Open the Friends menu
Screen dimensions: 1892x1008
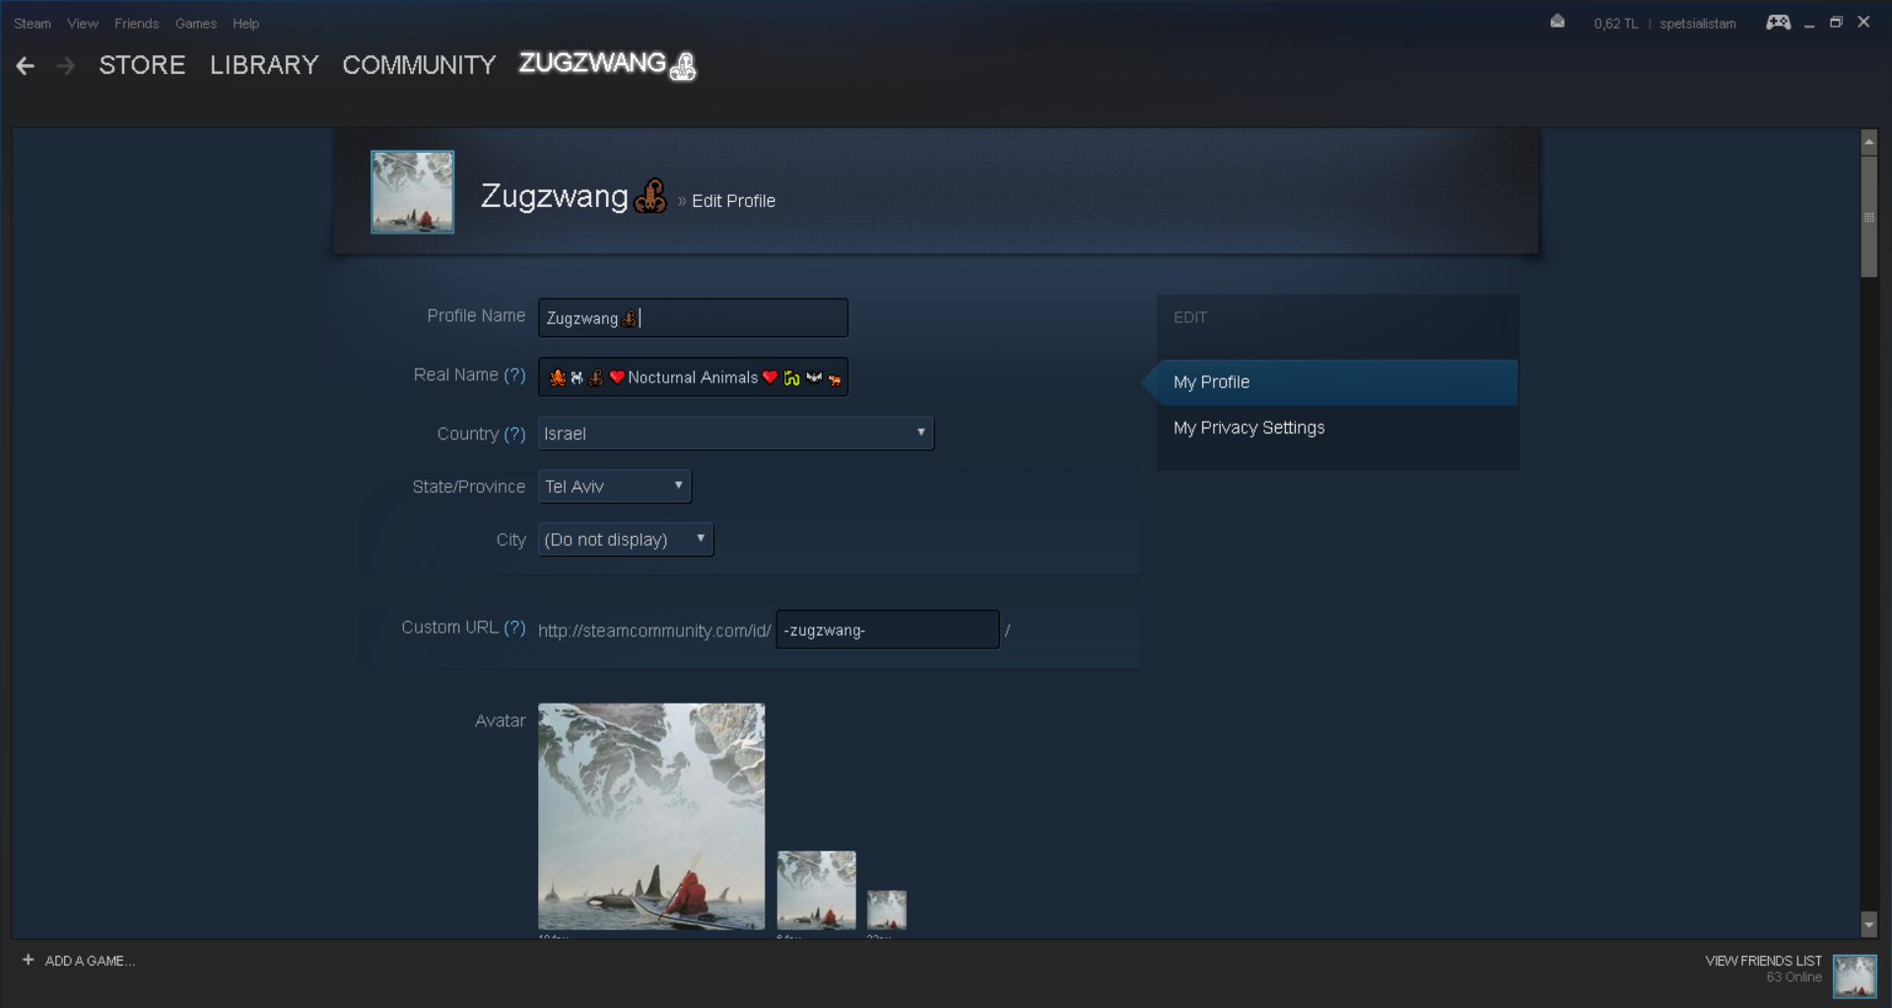(x=137, y=24)
